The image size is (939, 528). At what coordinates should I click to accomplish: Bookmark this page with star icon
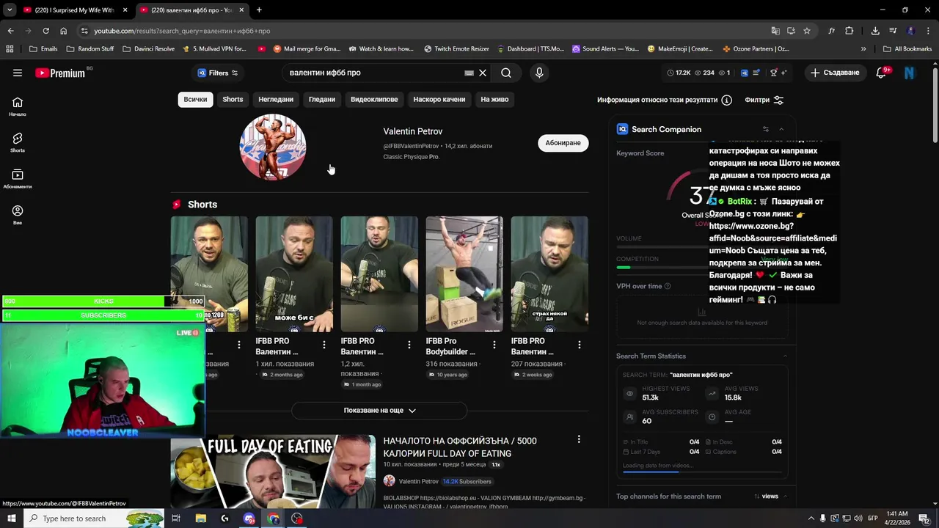[807, 31]
